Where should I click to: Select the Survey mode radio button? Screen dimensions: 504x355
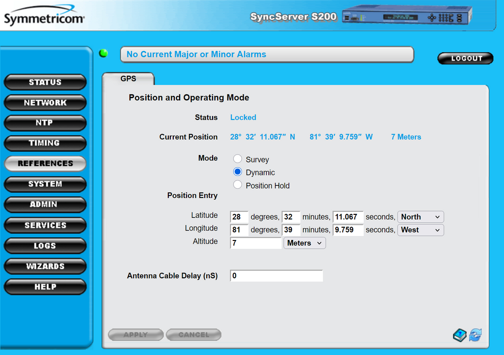pyautogui.click(x=238, y=159)
